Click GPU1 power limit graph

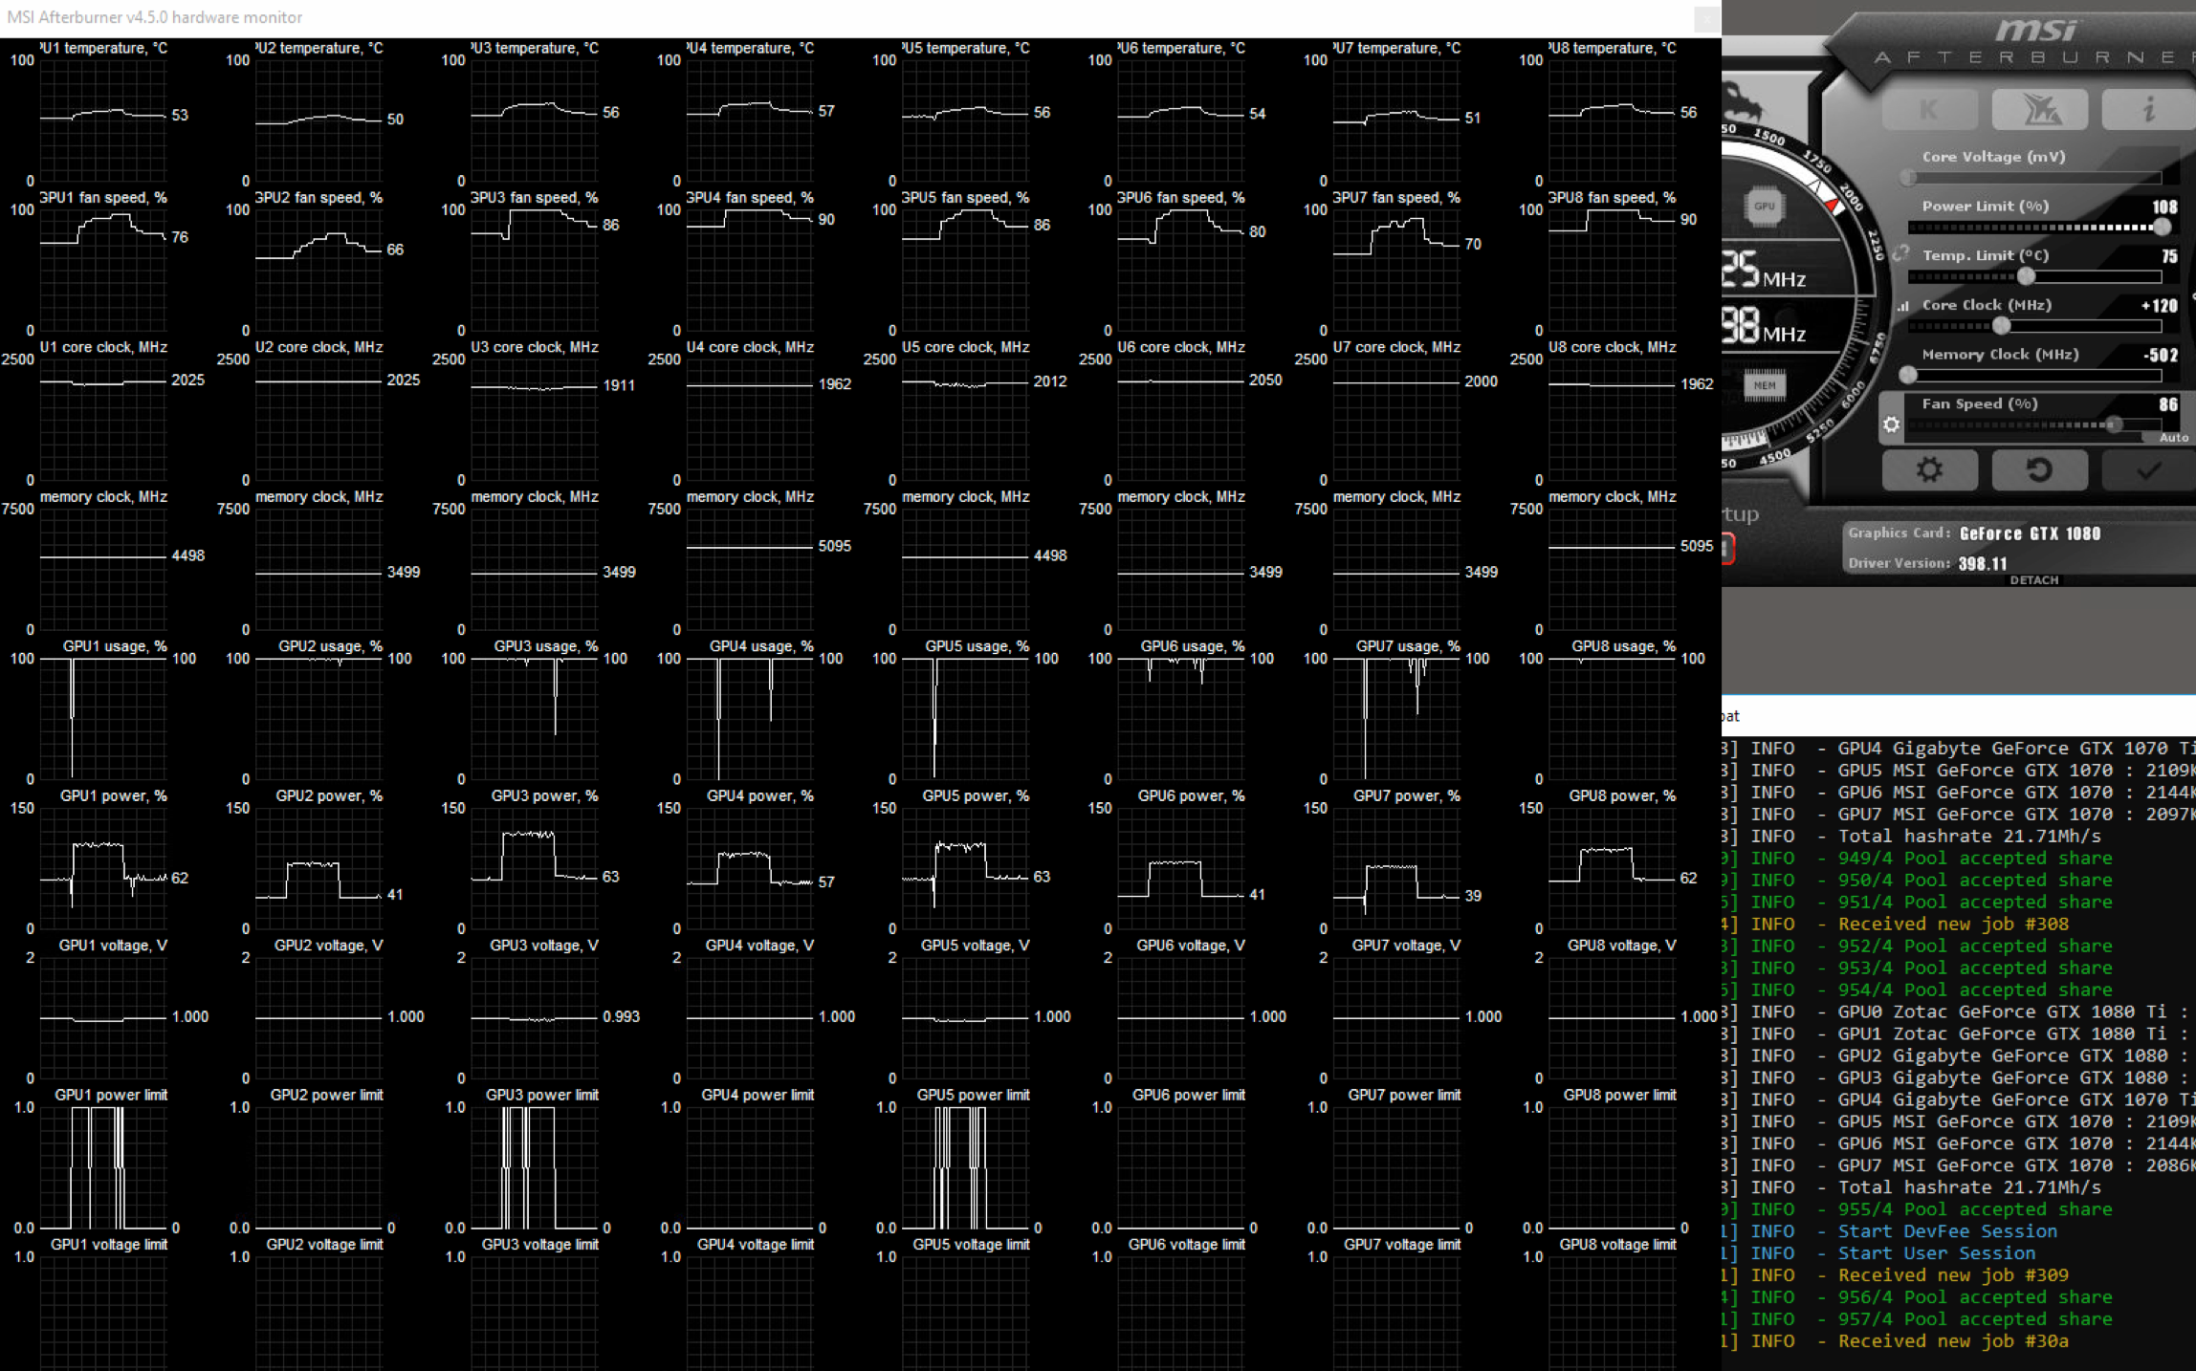(x=102, y=1167)
